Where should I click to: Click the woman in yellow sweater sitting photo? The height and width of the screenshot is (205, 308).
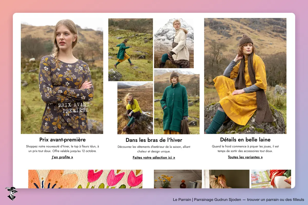point(135,108)
